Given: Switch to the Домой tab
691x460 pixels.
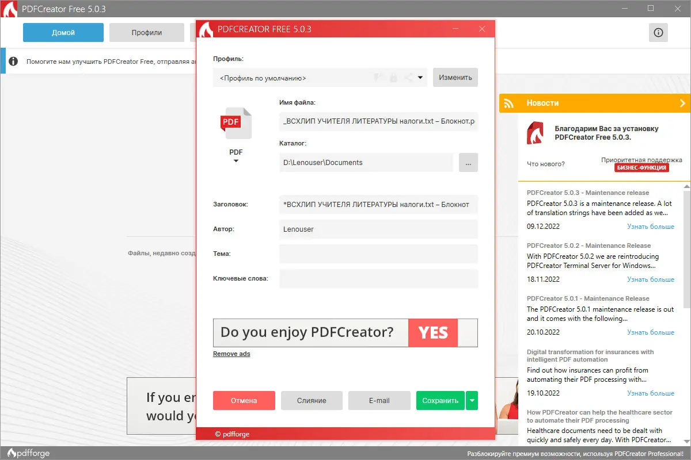Looking at the screenshot, I should coord(63,33).
